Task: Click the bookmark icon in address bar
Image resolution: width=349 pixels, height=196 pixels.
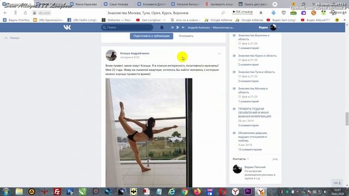Action: [x=261, y=13]
